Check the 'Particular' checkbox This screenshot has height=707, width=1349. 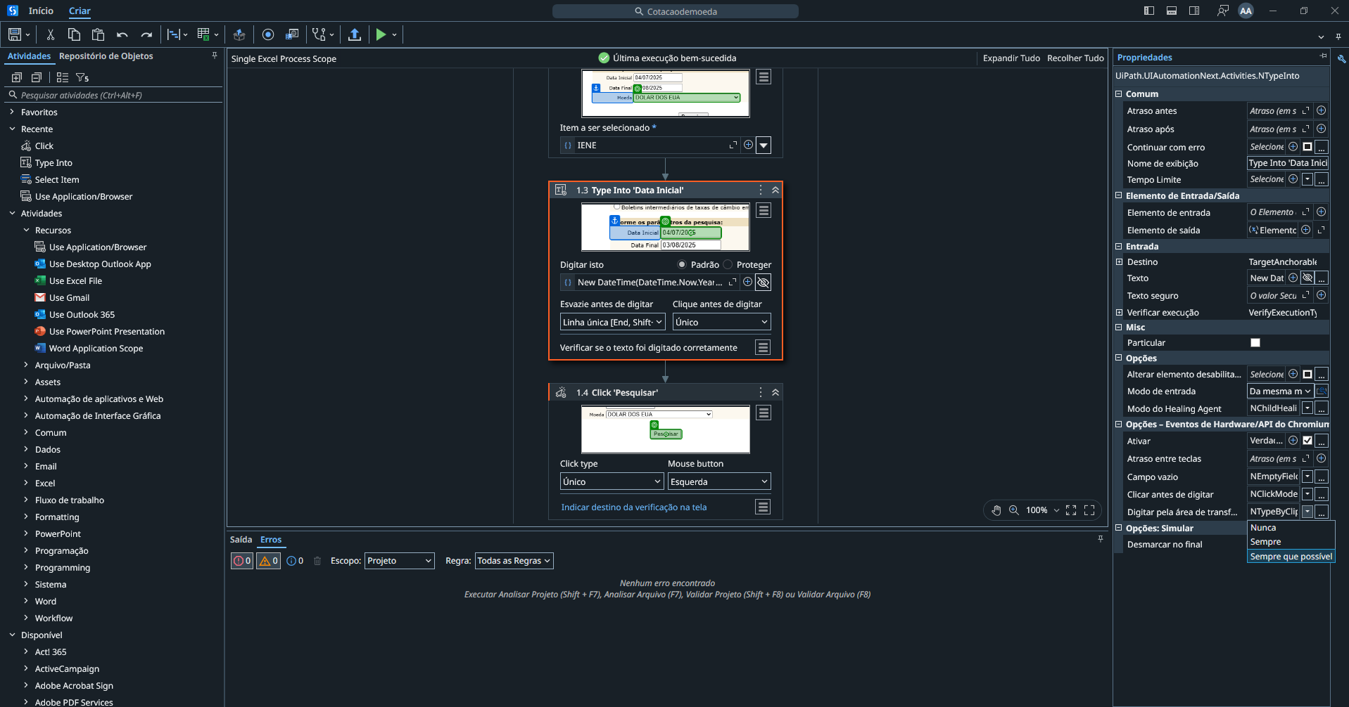(x=1255, y=342)
